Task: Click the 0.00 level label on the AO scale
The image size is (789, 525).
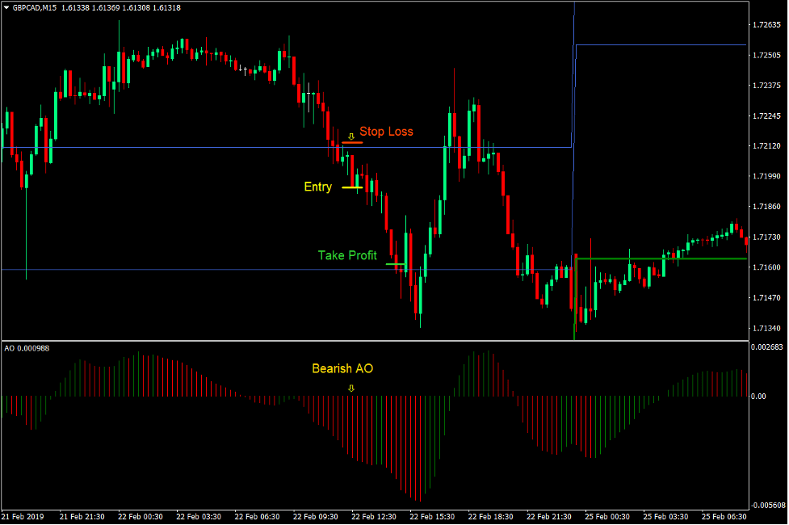Action: coord(761,396)
